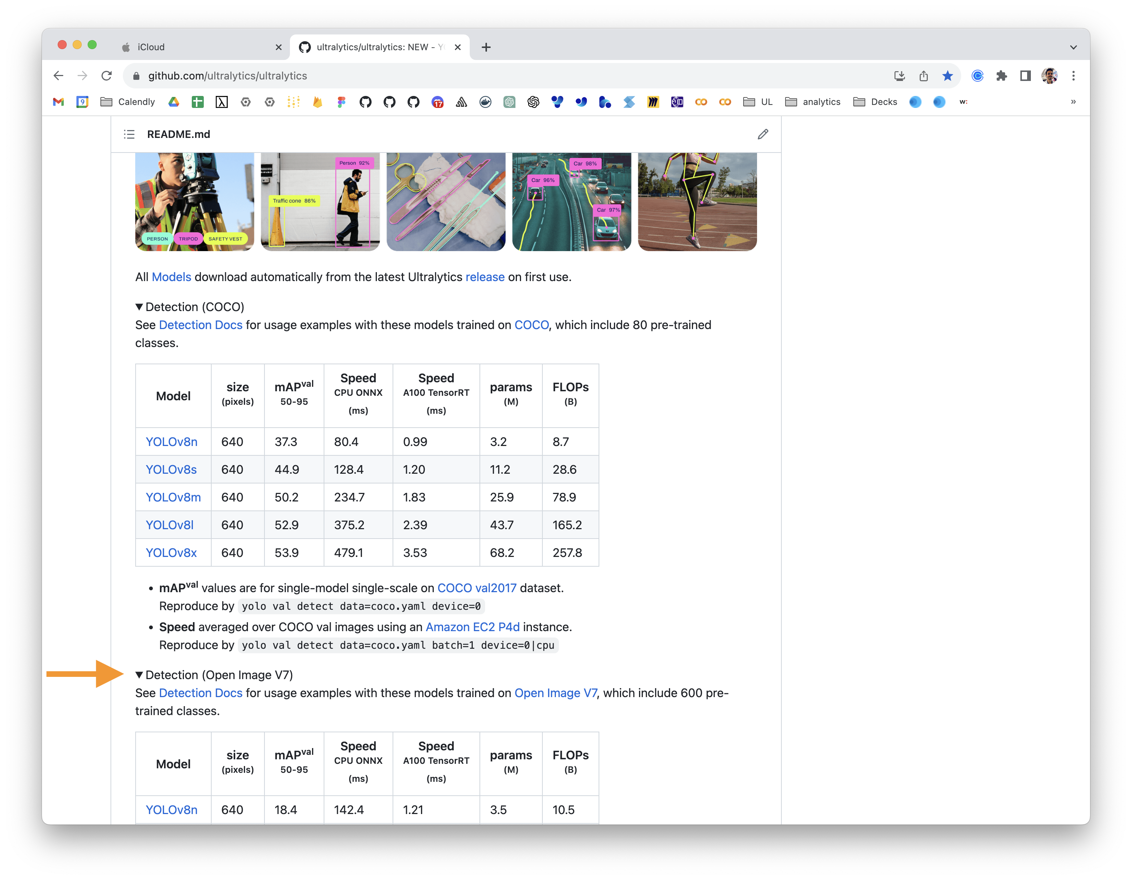Open the YOLOv8n model link
Image resolution: width=1132 pixels, height=880 pixels.
click(172, 441)
